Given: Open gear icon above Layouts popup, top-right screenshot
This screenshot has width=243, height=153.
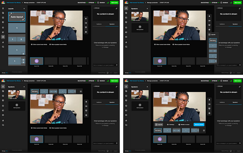Looking at the screenshot, I should pyautogui.click(x=209, y=29).
